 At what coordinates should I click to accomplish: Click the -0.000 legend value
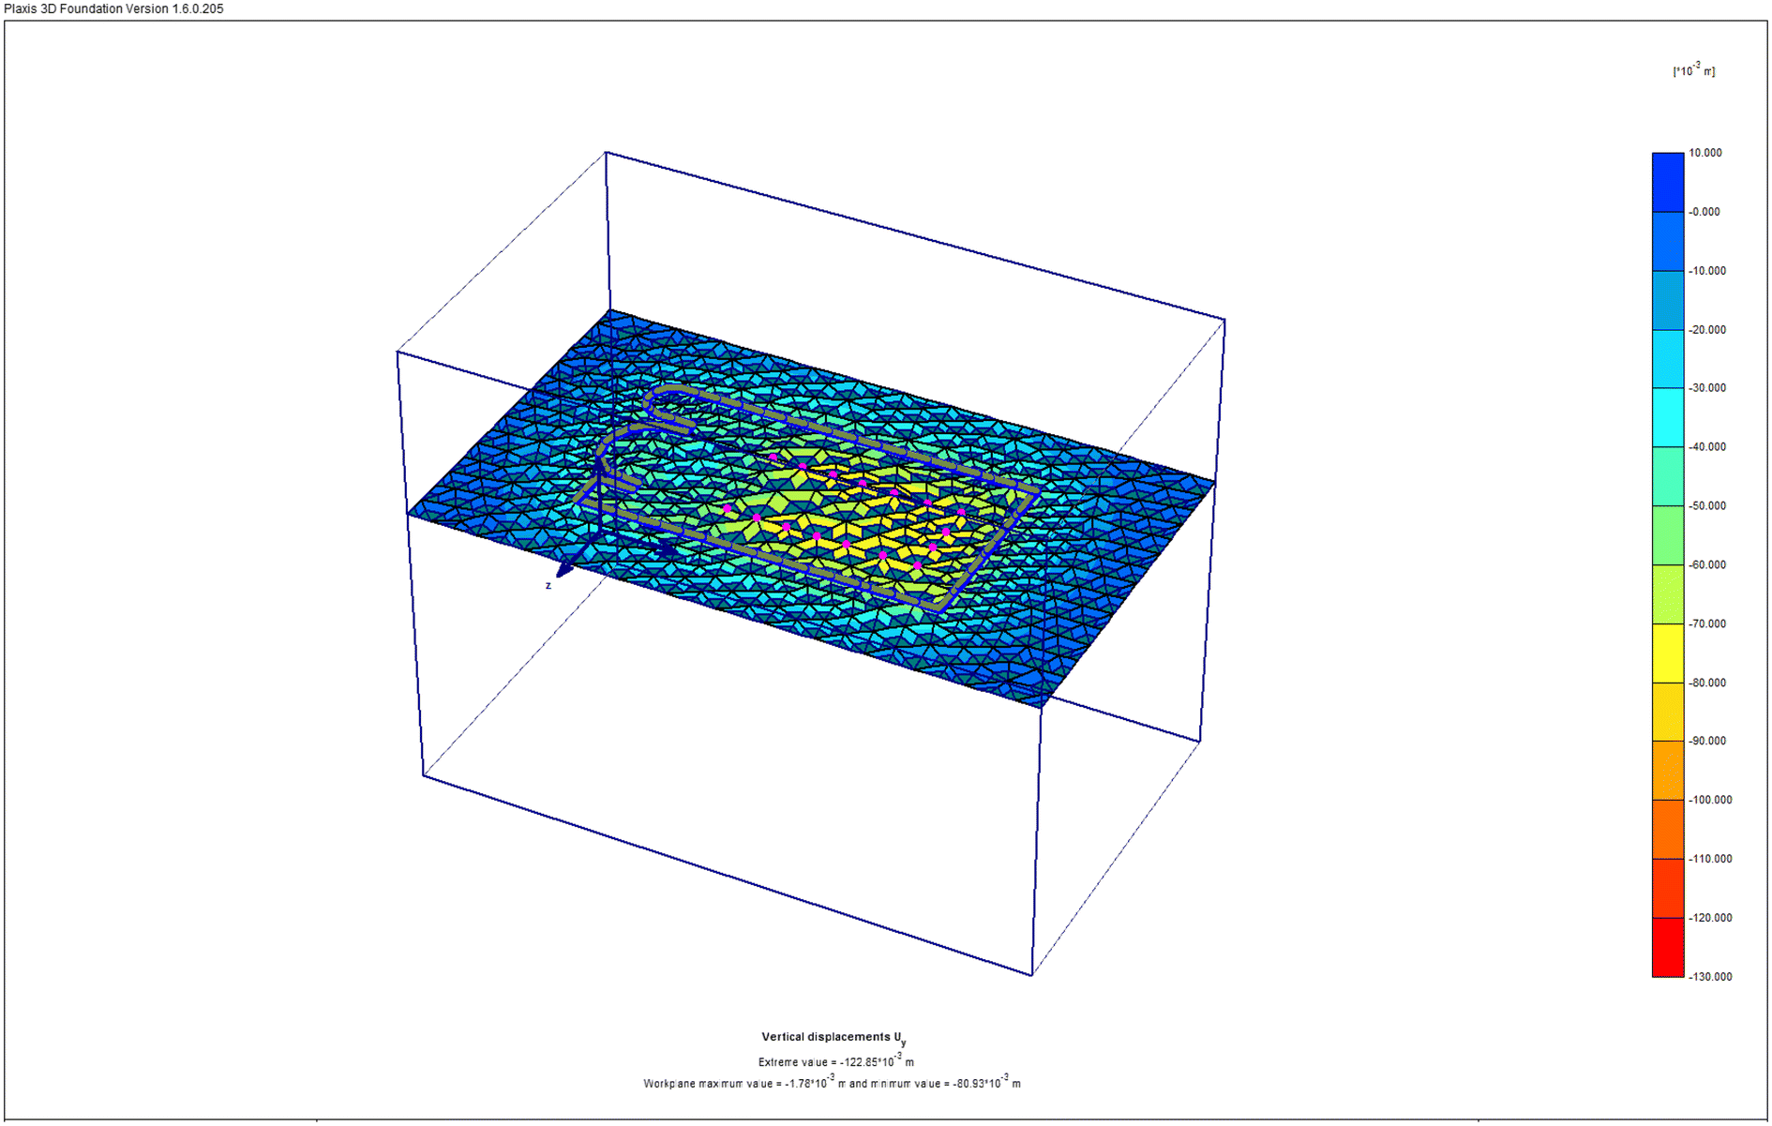(x=1704, y=212)
